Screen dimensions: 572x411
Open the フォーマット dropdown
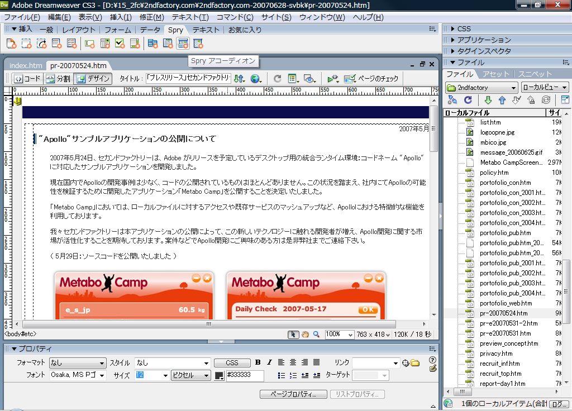78,363
